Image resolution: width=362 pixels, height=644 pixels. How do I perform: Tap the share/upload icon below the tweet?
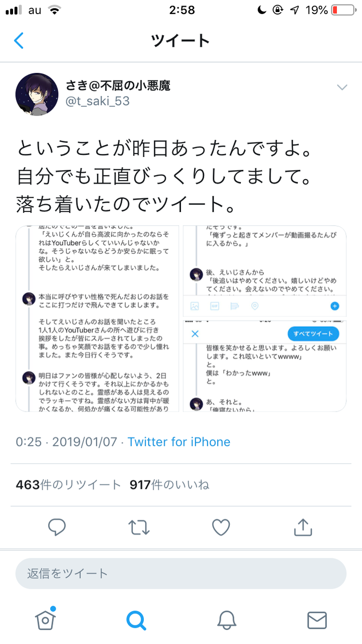[302, 527]
